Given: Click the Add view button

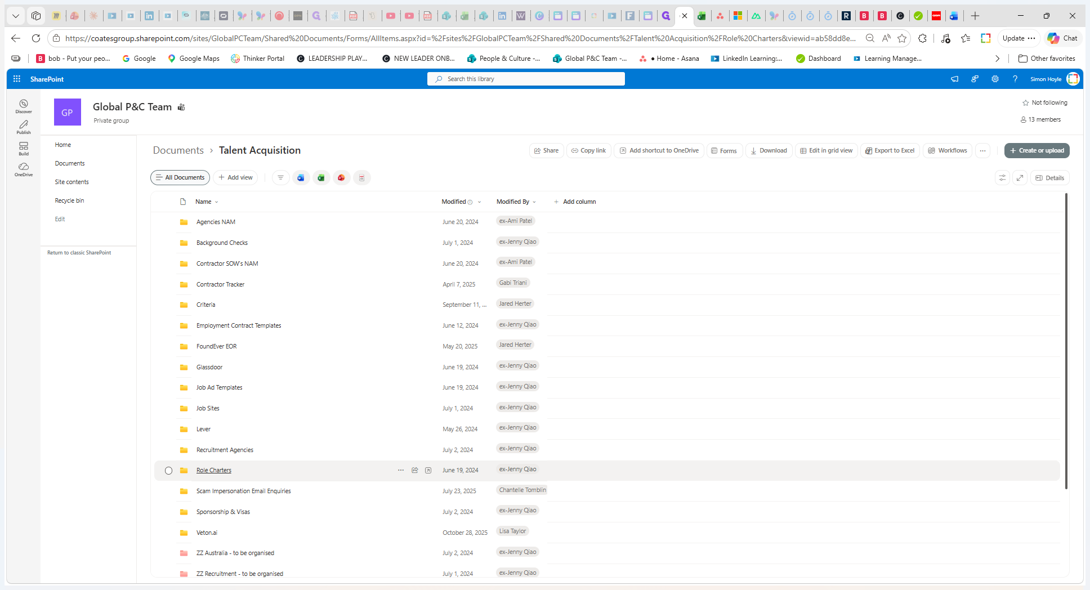Looking at the screenshot, I should (x=235, y=177).
